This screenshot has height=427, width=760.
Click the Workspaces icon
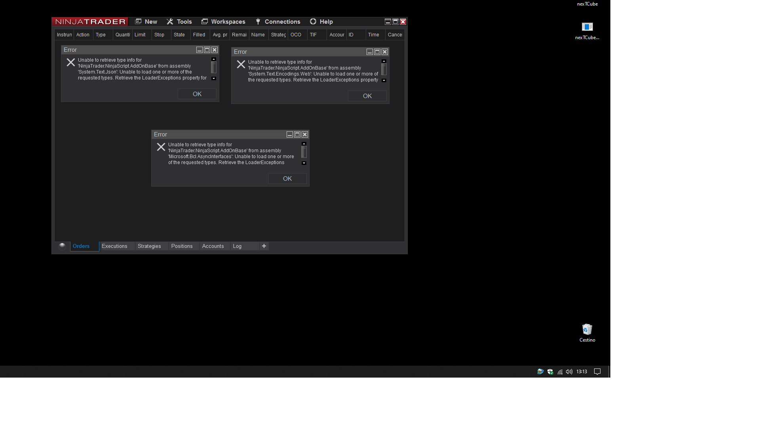(x=205, y=21)
